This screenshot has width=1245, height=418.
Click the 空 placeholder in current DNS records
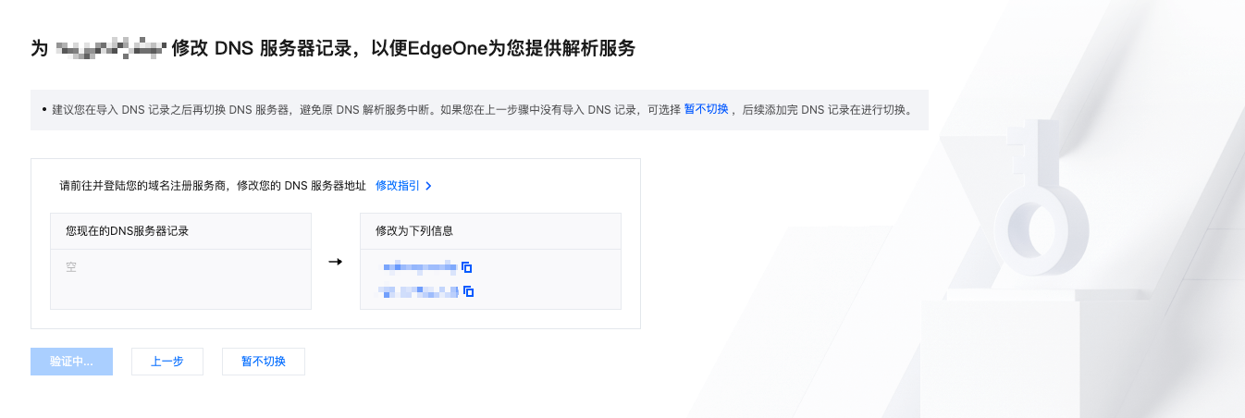pyautogui.click(x=71, y=267)
